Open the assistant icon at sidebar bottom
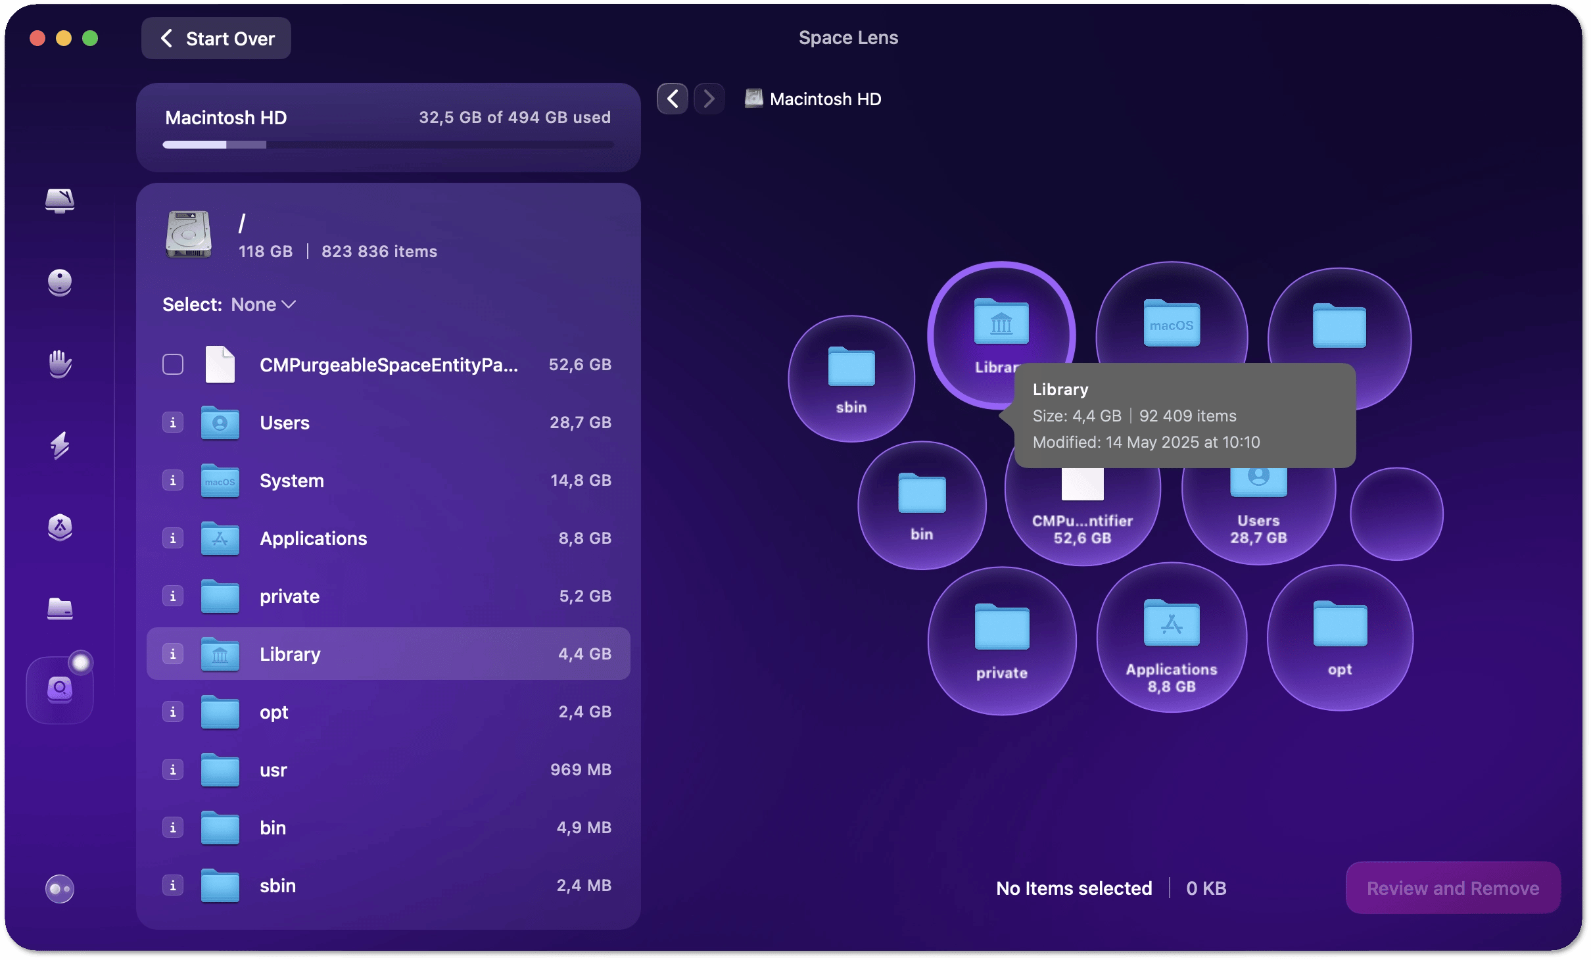Screen dimensions: 1591x960 click(60, 889)
